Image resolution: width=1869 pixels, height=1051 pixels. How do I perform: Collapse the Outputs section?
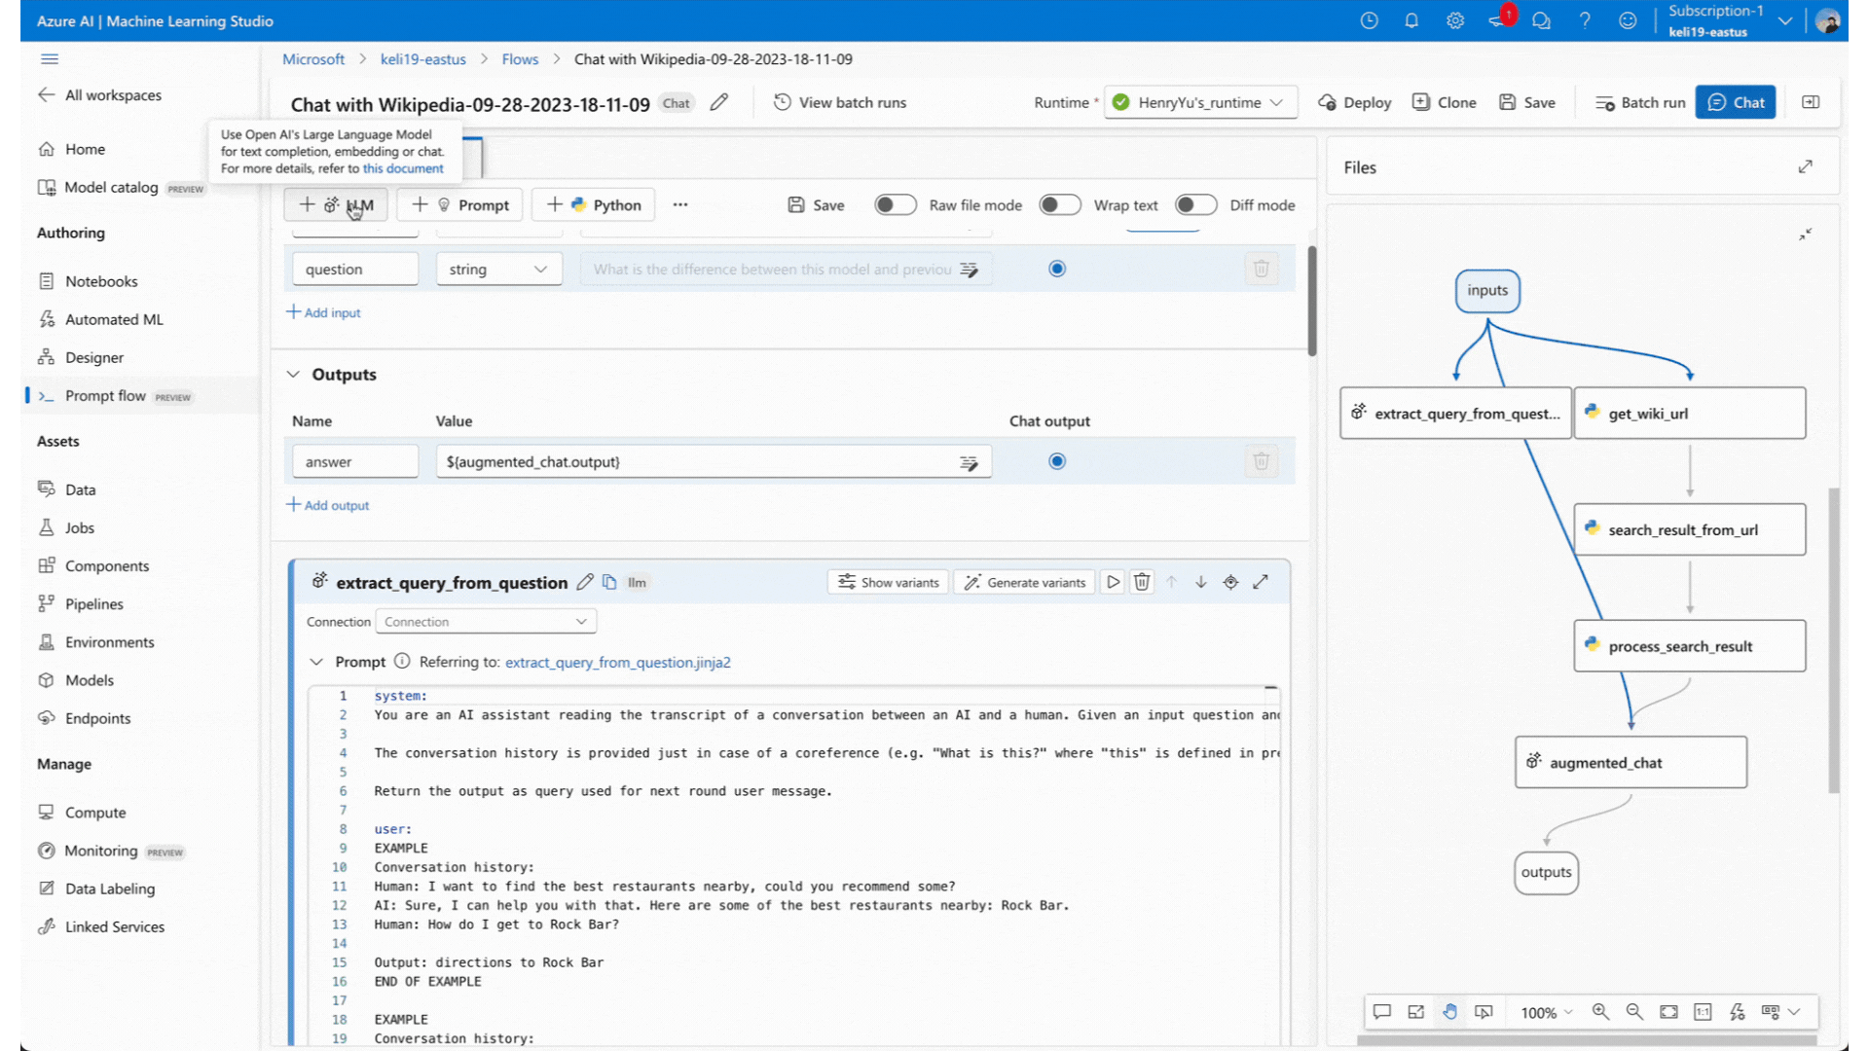click(x=293, y=375)
